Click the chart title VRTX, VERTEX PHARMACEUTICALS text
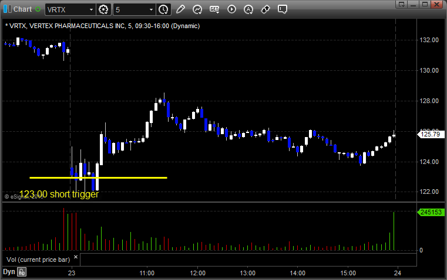Screen dimensions: 447x280 103,26
